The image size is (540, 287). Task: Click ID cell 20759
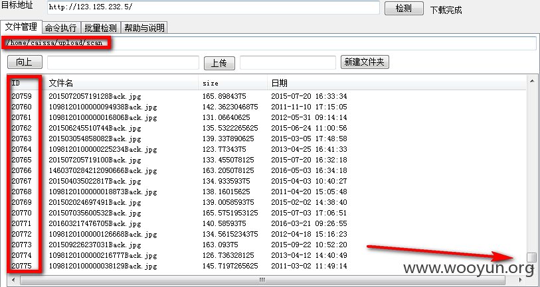point(21,96)
